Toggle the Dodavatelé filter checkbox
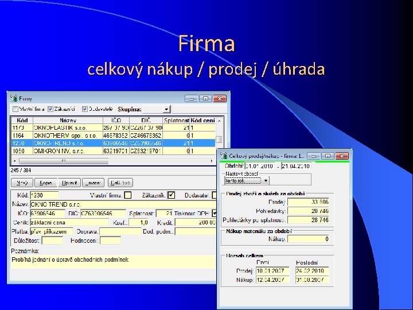 pyautogui.click(x=84, y=109)
